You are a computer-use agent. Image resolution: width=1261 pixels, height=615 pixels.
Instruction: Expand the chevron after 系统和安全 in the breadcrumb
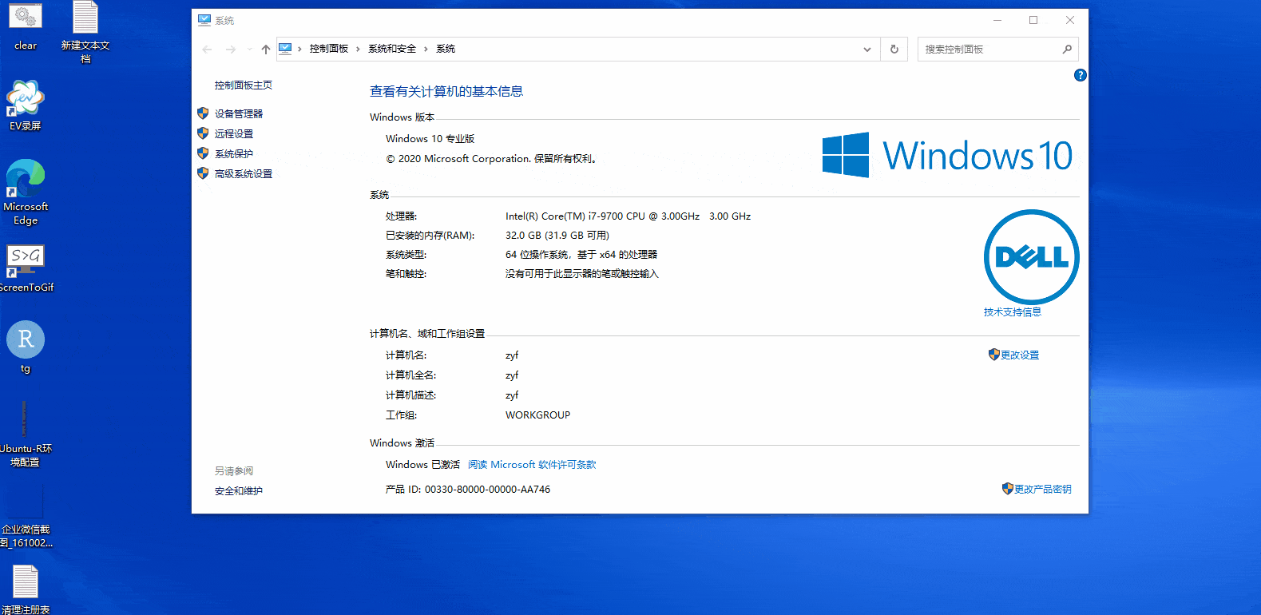pyautogui.click(x=426, y=50)
